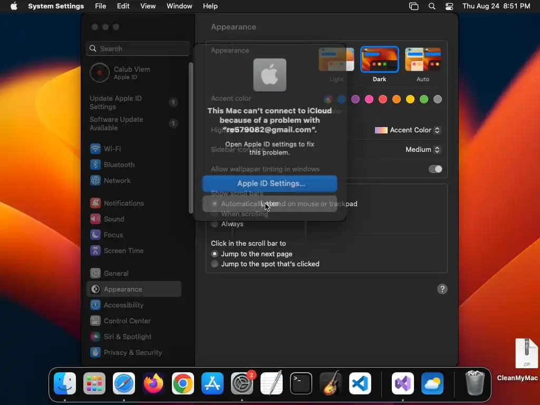The height and width of the screenshot is (405, 540).
Task: Open Highlight color Accent Color dropdown
Action: [408, 130]
